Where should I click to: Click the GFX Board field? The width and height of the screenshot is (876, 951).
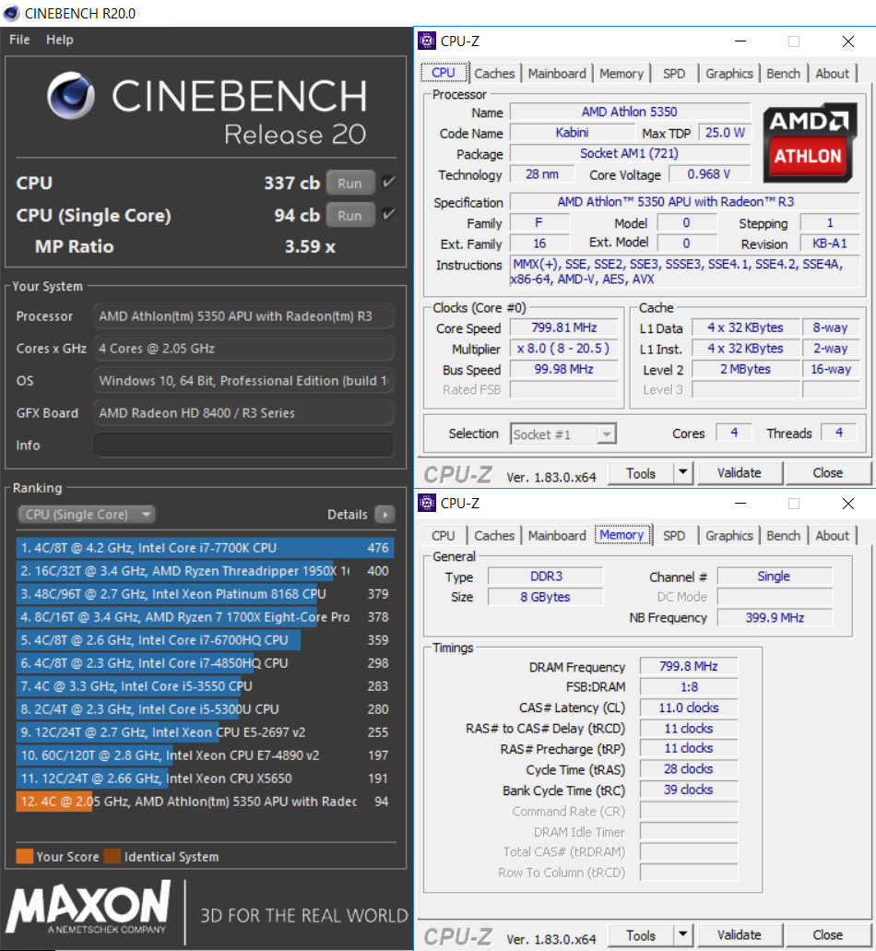[x=243, y=413]
